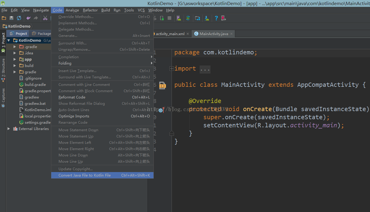Open the Tools menu
The height and width of the screenshot is (212, 370).
pos(129,10)
